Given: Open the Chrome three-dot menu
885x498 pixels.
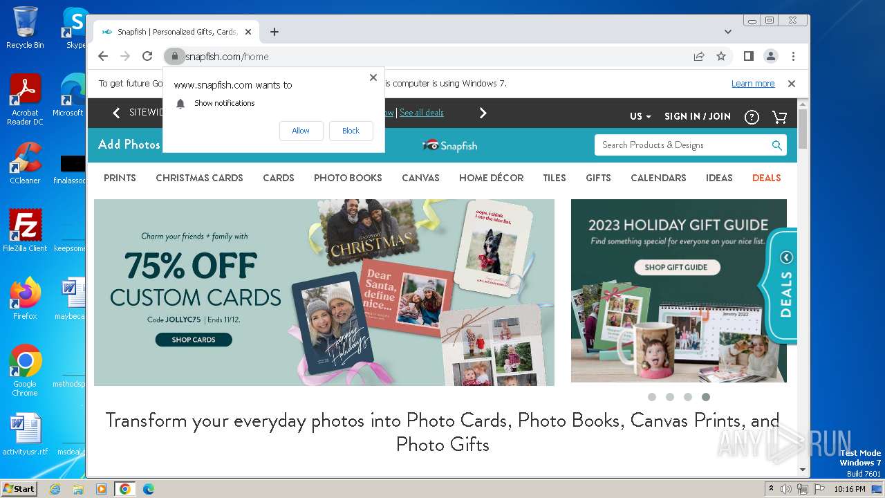Looking at the screenshot, I should pos(793,56).
